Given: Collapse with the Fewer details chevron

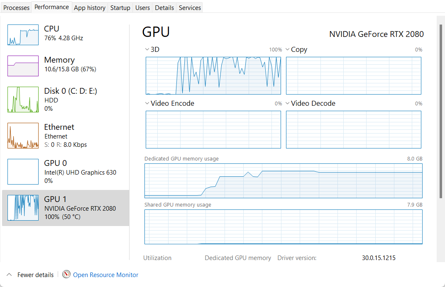Looking at the screenshot, I should (9, 275).
